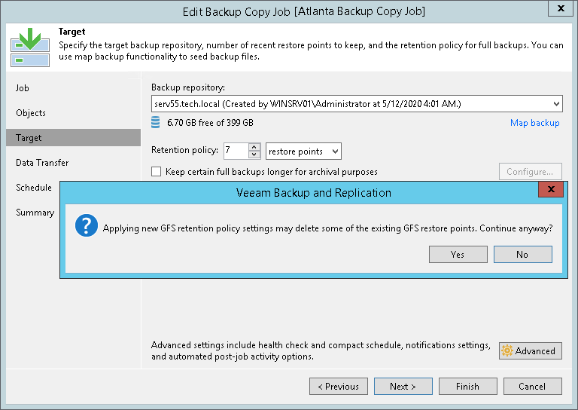
Task: Click the Veeam Backup and Replication dialog title
Action: (x=314, y=193)
